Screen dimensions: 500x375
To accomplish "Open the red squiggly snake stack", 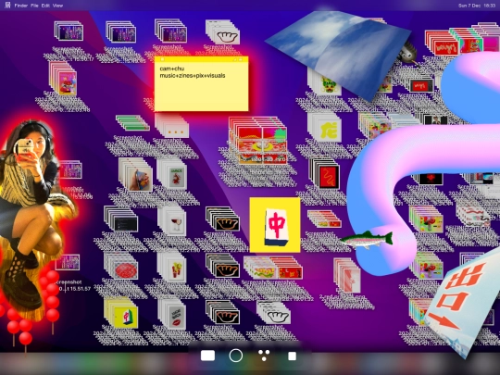I will point(325,174).
